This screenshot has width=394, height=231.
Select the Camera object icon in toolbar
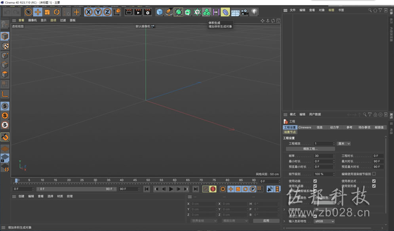tap(244, 12)
